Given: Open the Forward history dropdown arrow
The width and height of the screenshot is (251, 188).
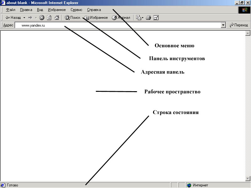Looking at the screenshot, I should click(36, 18).
